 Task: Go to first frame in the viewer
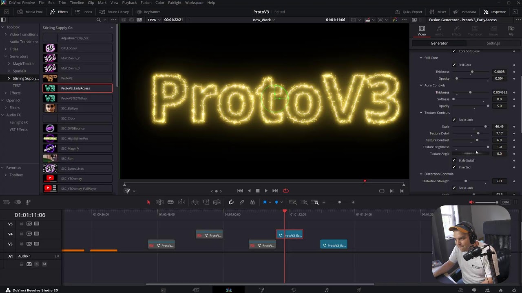pos(240,190)
